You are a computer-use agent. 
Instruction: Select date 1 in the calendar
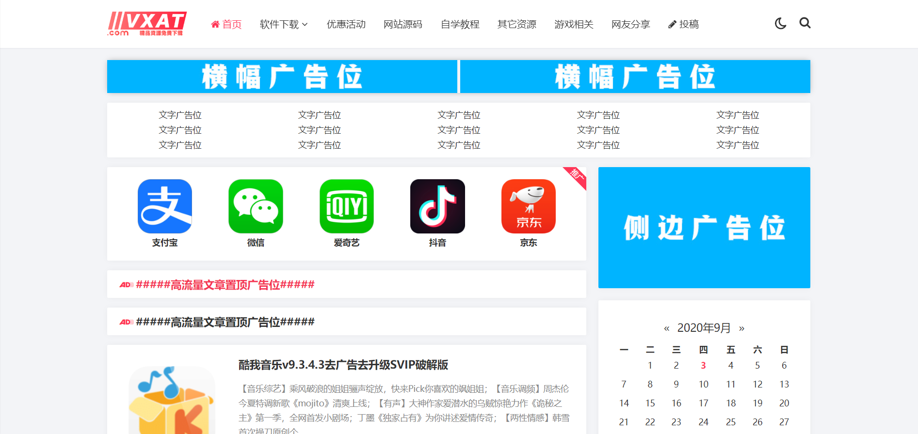click(650, 365)
